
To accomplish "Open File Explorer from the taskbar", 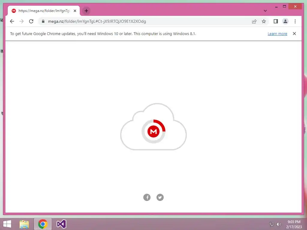I will [x=24, y=224].
